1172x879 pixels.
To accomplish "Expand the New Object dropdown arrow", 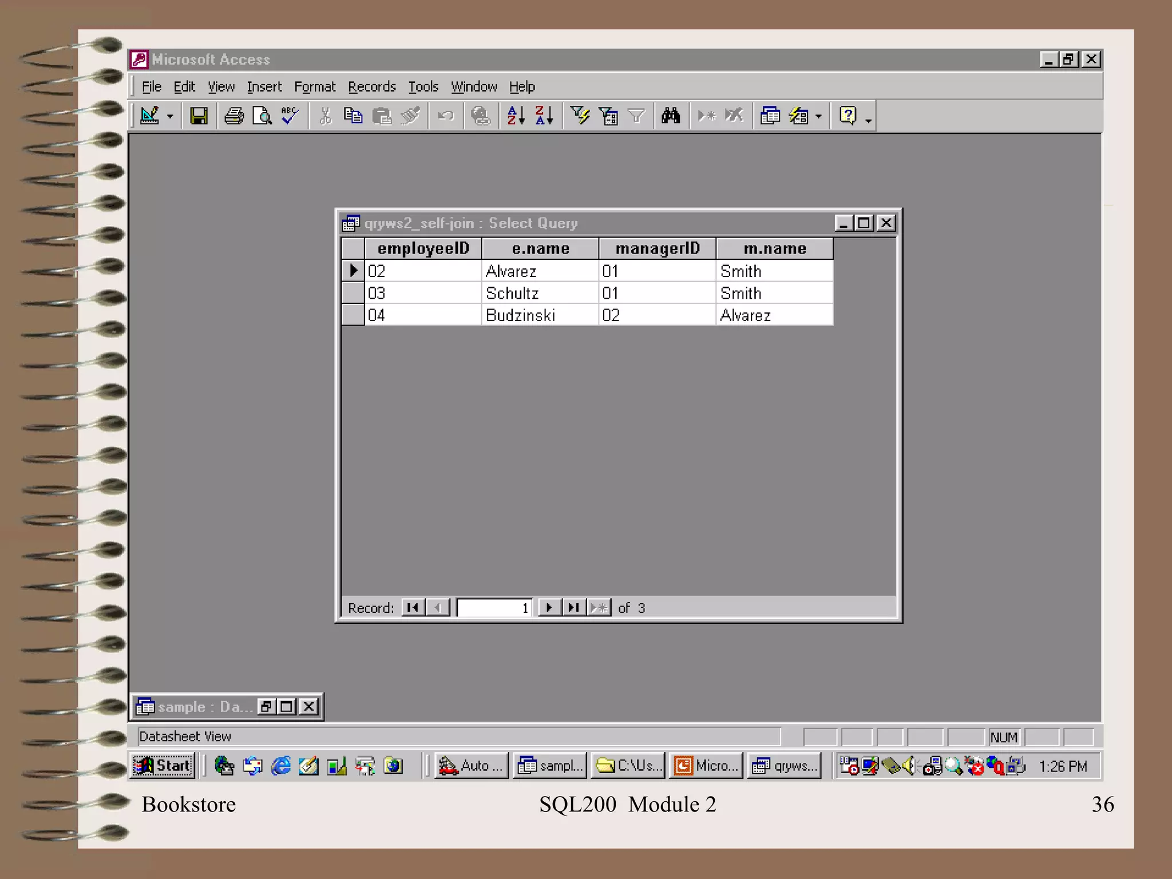I will click(x=818, y=117).
